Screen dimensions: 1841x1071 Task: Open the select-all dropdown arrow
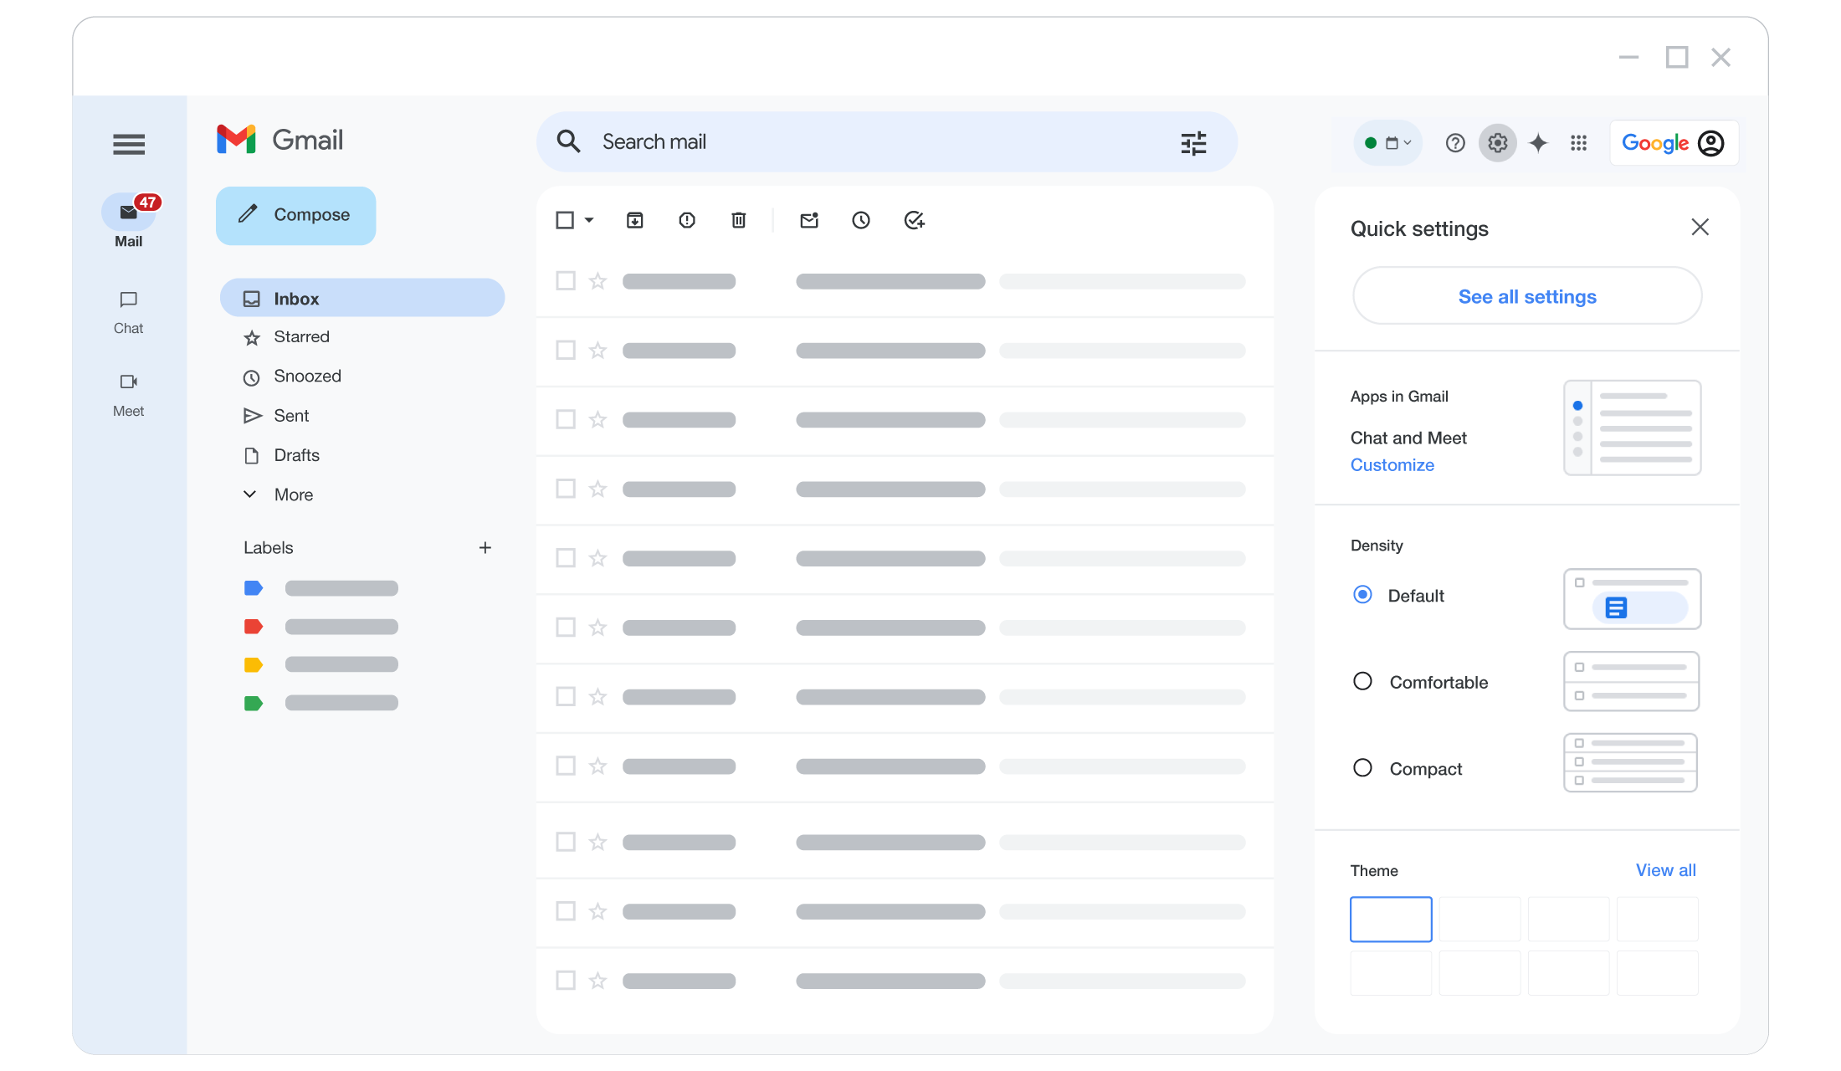point(589,220)
